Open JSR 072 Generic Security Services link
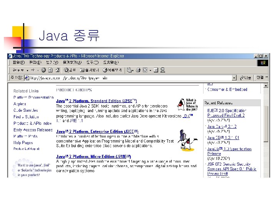This screenshot has height=208, width=277. 232,169
